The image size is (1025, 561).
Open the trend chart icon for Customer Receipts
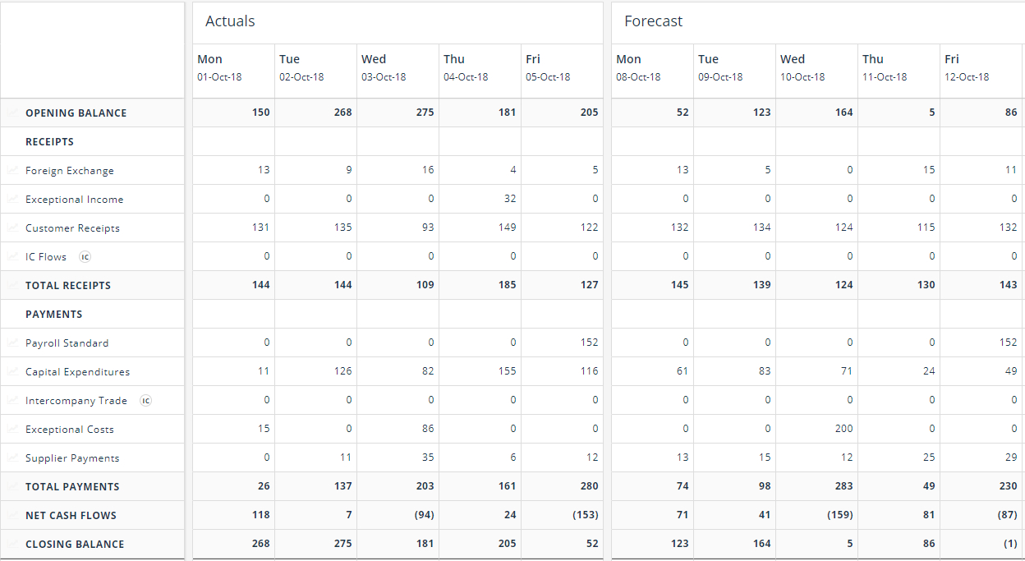click(x=12, y=228)
